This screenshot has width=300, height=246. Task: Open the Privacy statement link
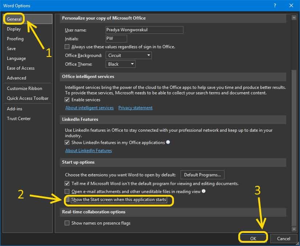[135, 108]
